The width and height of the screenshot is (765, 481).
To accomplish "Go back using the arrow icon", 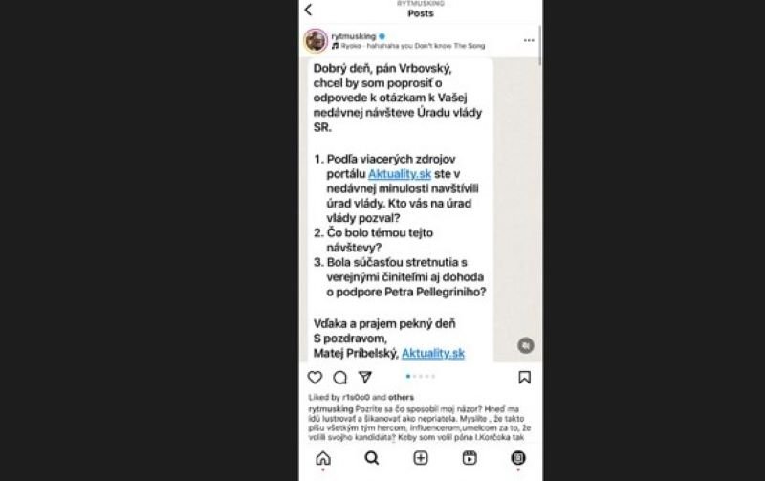I will coord(308,10).
